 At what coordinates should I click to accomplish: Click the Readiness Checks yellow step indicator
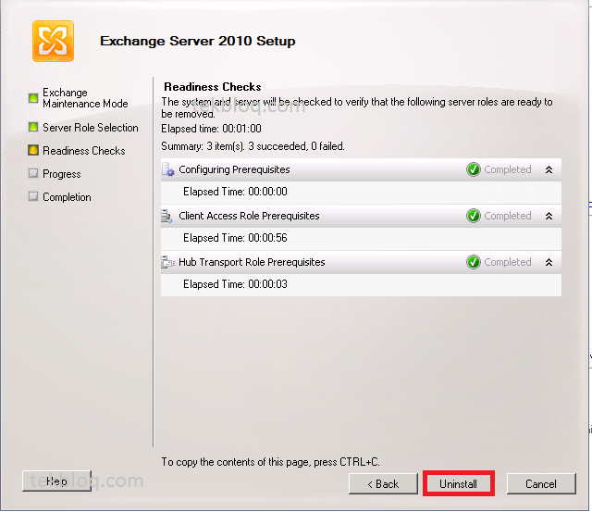(33, 150)
